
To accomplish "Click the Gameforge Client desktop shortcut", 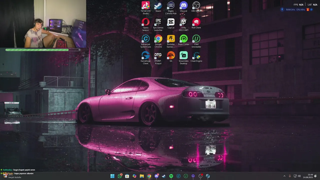I will [145, 58].
